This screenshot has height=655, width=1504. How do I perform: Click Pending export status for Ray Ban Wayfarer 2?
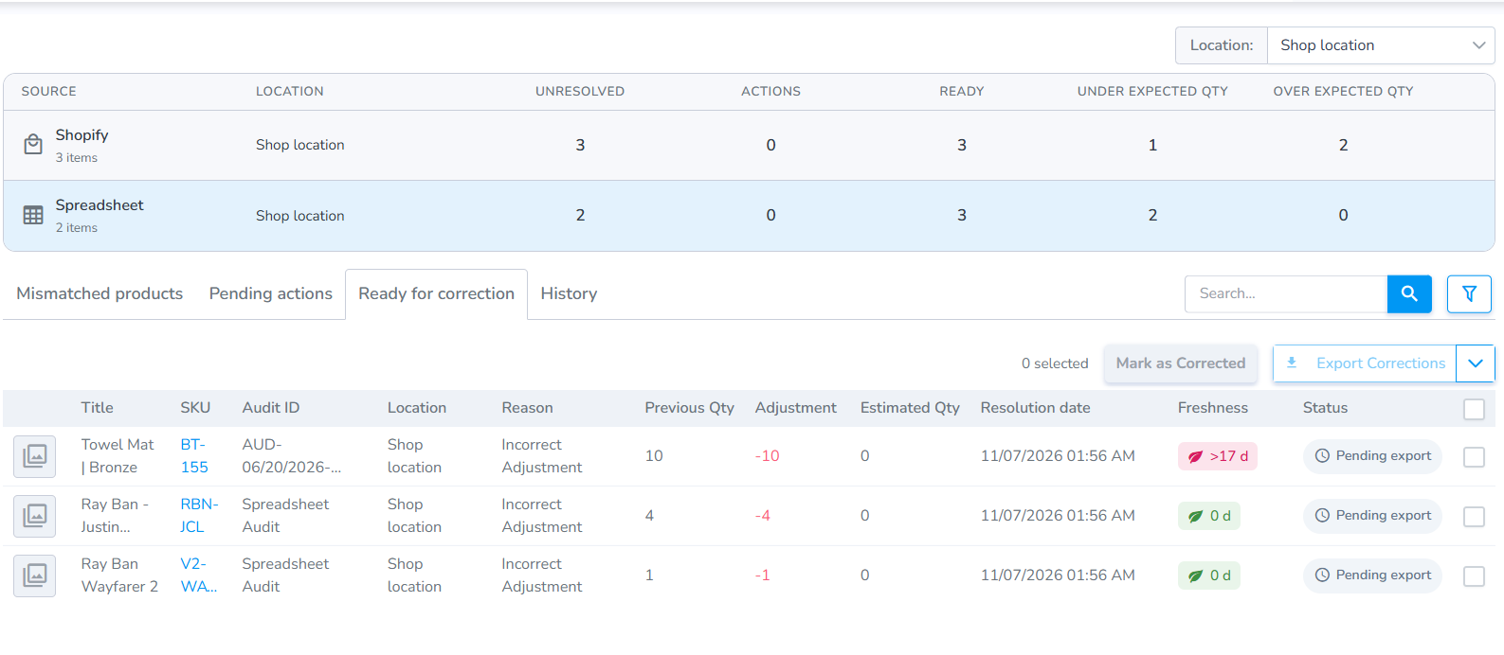[1372, 575]
